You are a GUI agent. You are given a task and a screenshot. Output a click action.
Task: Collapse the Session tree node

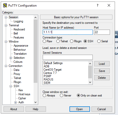tap(6, 17)
